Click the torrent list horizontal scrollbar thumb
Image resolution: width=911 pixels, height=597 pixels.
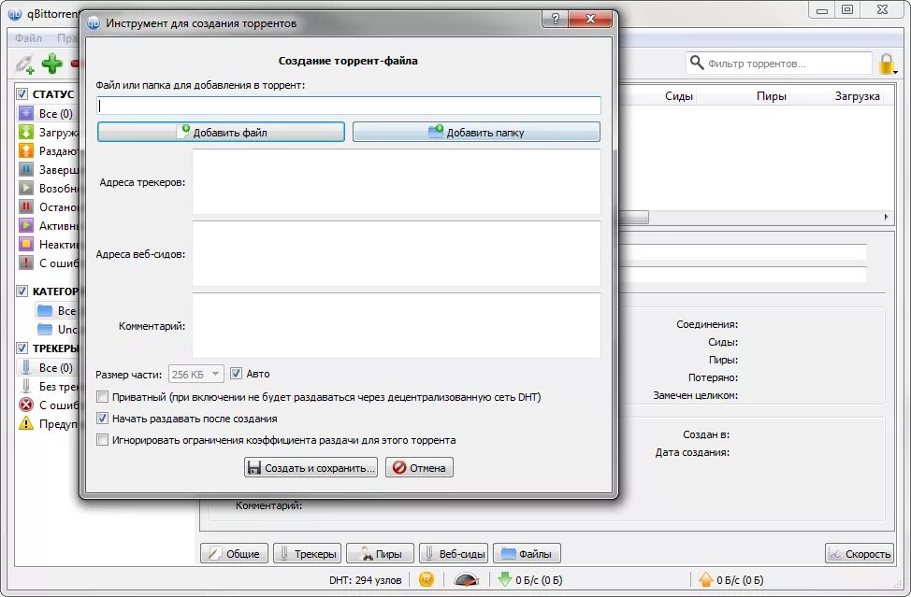pos(634,217)
